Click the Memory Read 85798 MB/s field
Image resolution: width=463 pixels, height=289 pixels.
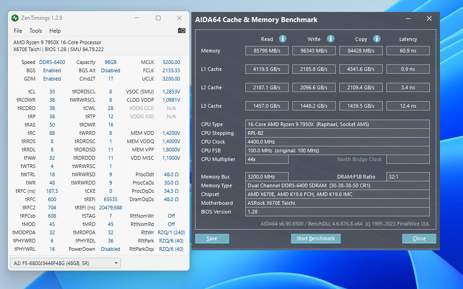pos(267,51)
